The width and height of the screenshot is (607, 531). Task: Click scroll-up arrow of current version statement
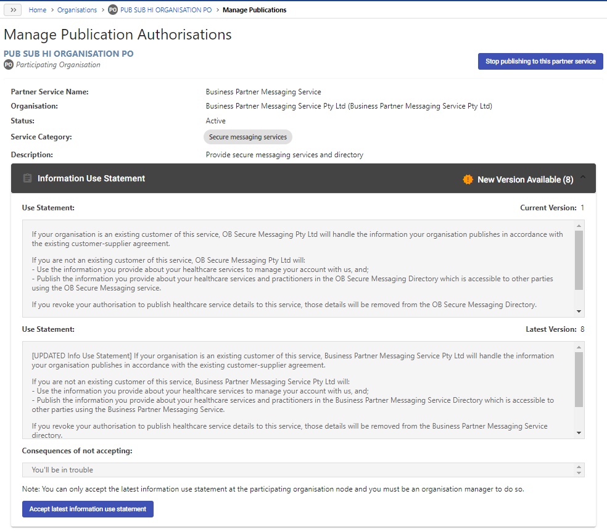coord(579,226)
